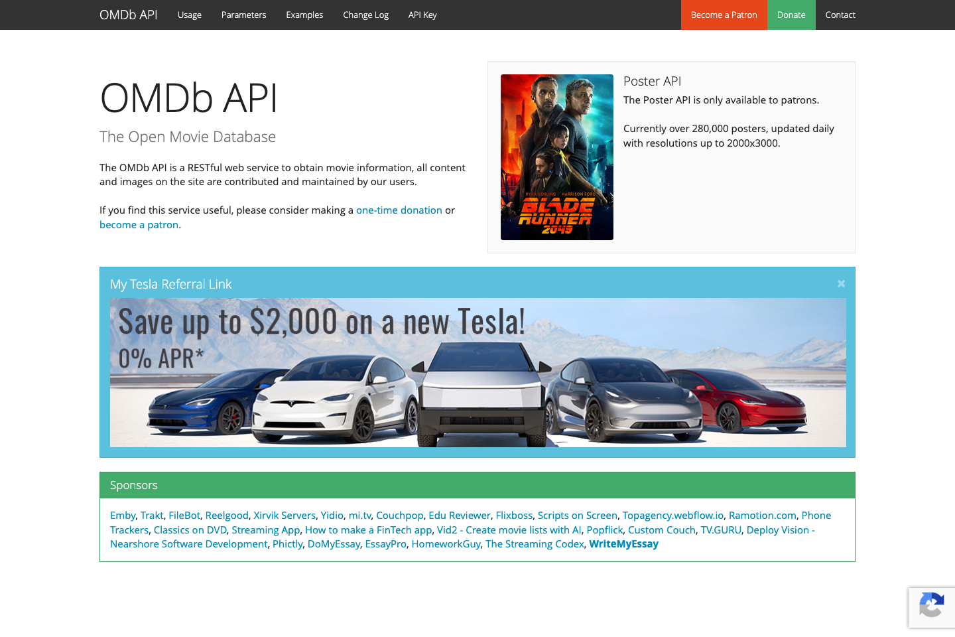Switch to the Parameters section

(x=243, y=15)
